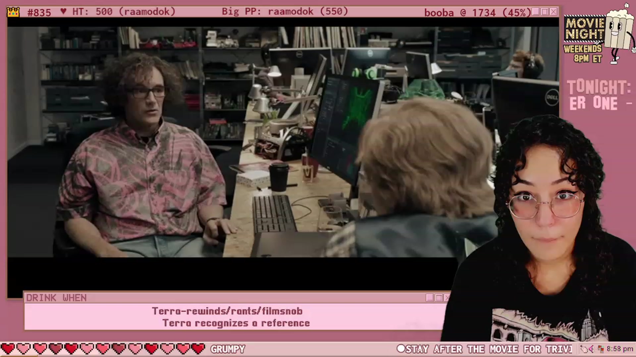636x357 pixels.
Task: Click the popcorn mascot character
Action: 619,33
